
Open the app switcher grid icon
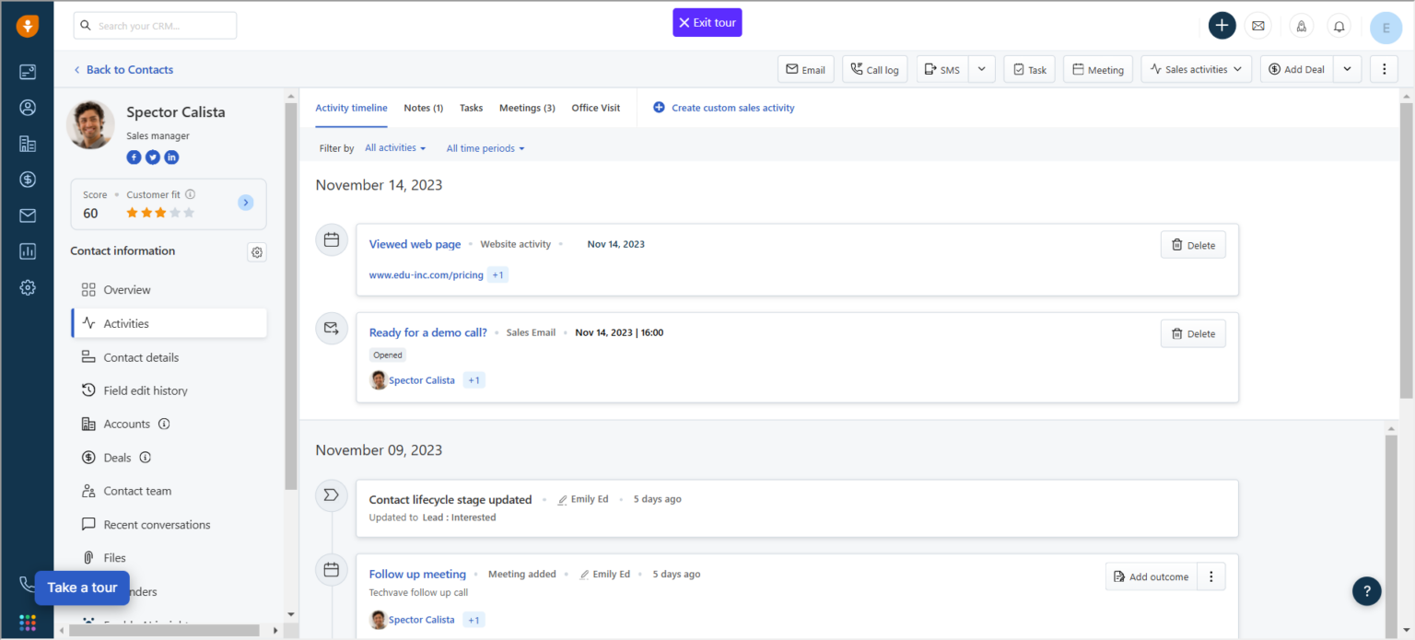tap(27, 623)
